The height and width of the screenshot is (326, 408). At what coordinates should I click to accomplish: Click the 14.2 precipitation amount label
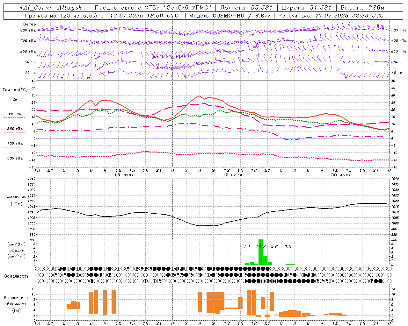261,246
